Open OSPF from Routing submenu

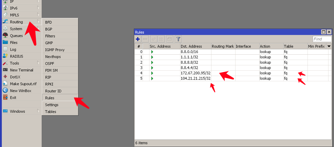(60, 63)
